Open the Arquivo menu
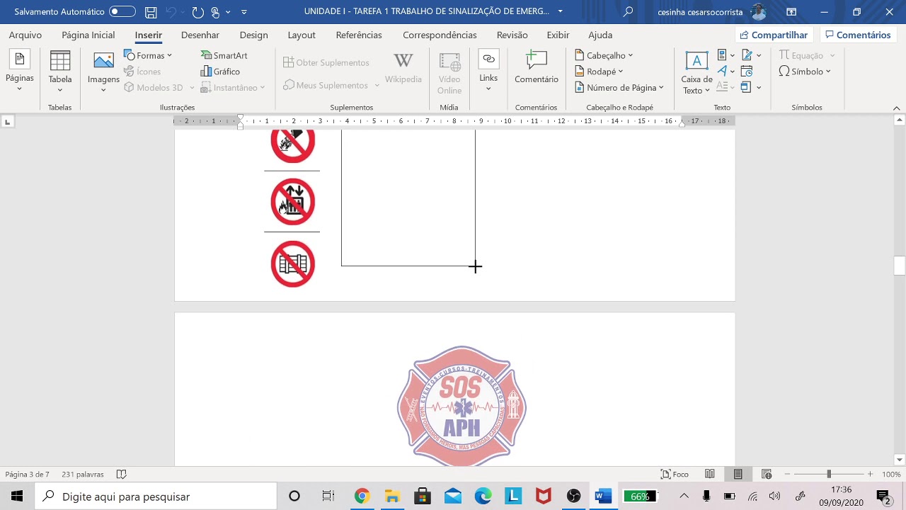Image resolution: width=906 pixels, height=510 pixels. click(x=25, y=35)
